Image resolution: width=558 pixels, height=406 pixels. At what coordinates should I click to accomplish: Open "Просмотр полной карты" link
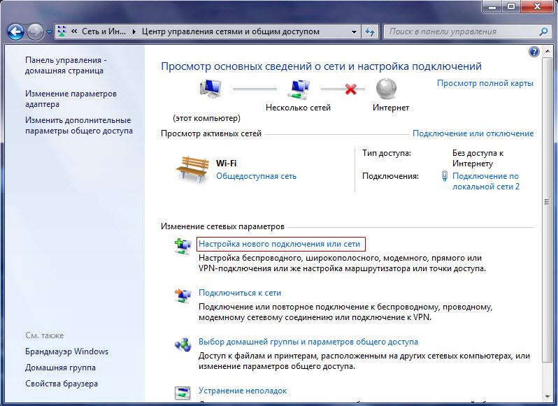click(485, 83)
